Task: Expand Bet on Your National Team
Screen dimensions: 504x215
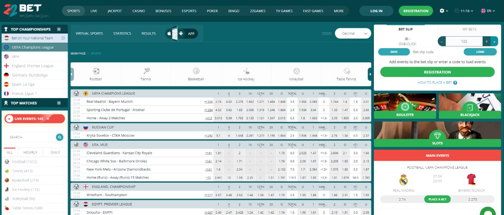Action: tap(63, 38)
